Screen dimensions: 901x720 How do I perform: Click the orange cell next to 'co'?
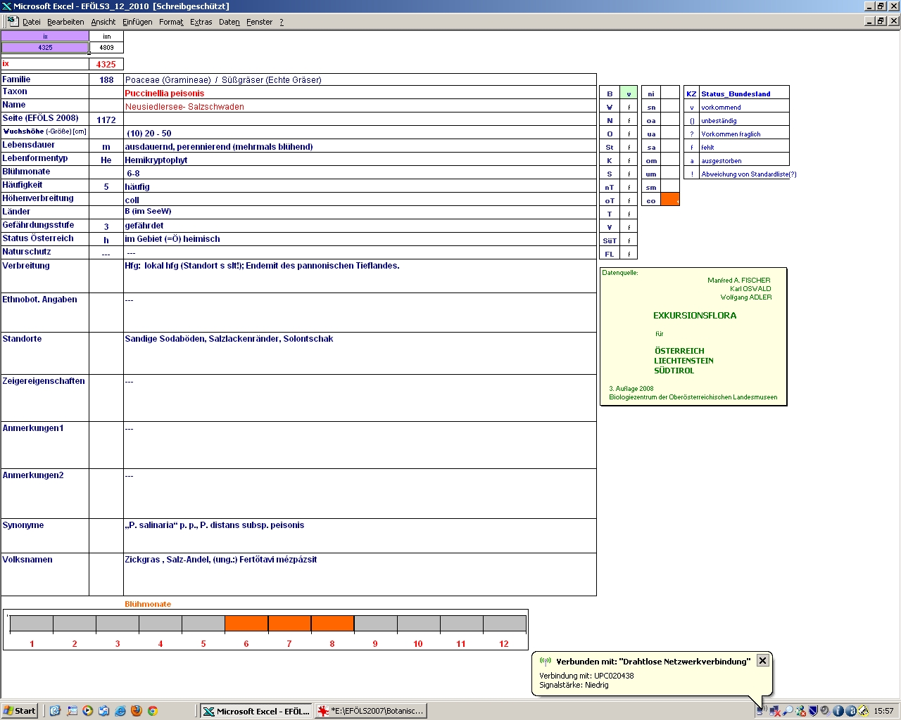(x=670, y=200)
